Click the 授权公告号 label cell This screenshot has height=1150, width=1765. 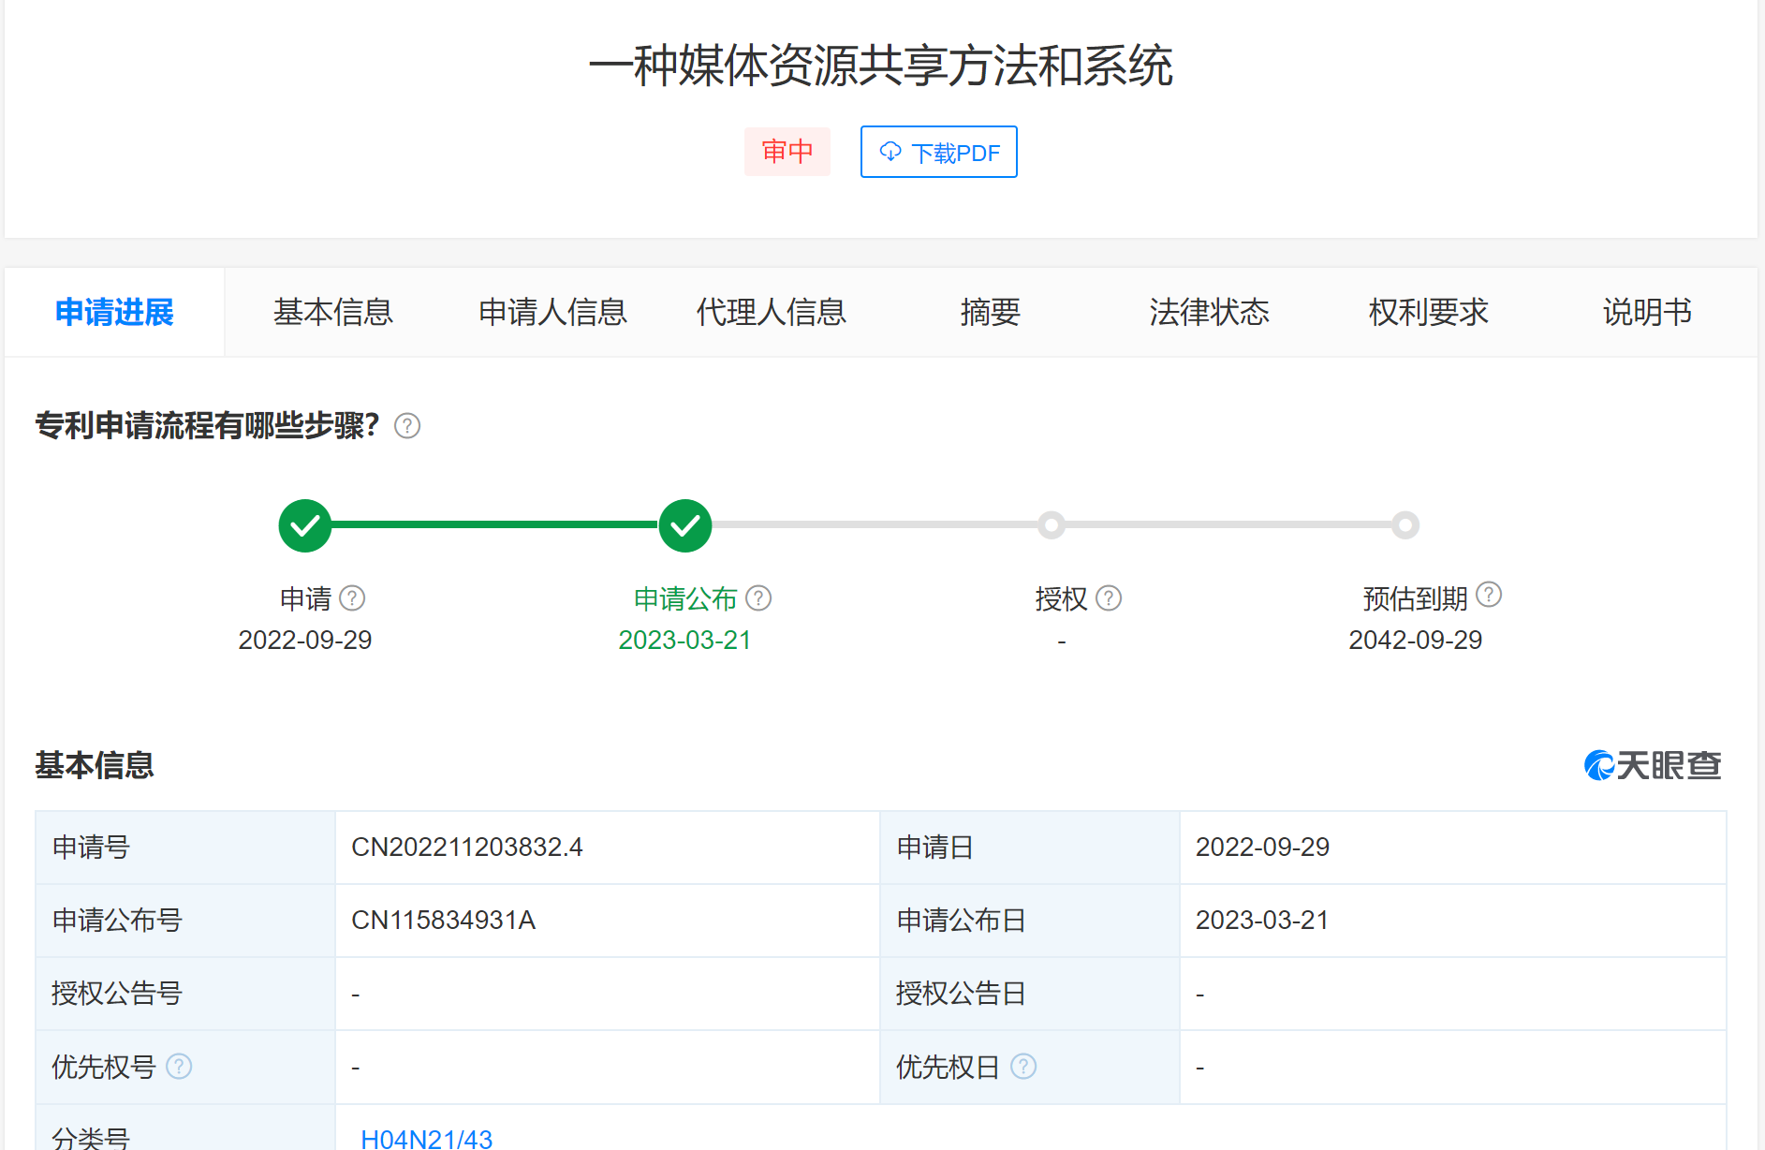(185, 993)
